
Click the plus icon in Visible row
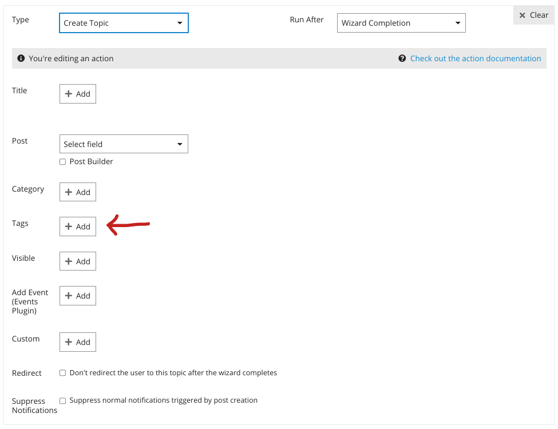(69, 261)
